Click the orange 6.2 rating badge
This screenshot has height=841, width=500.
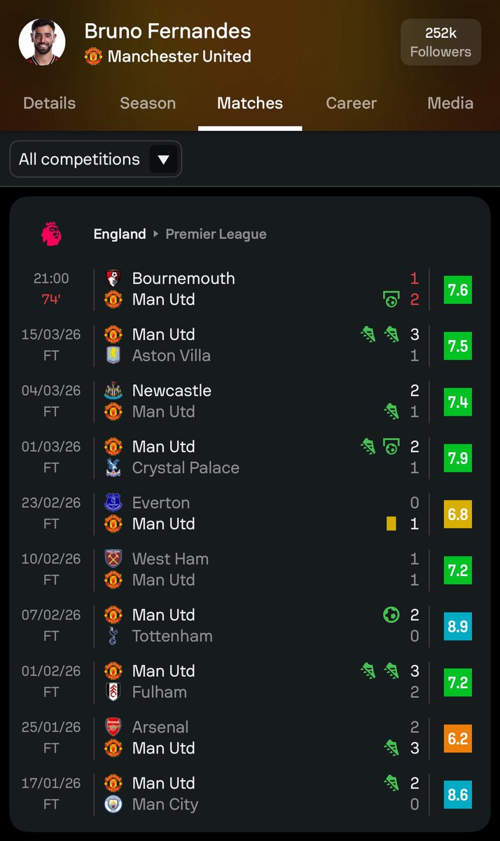tap(458, 738)
